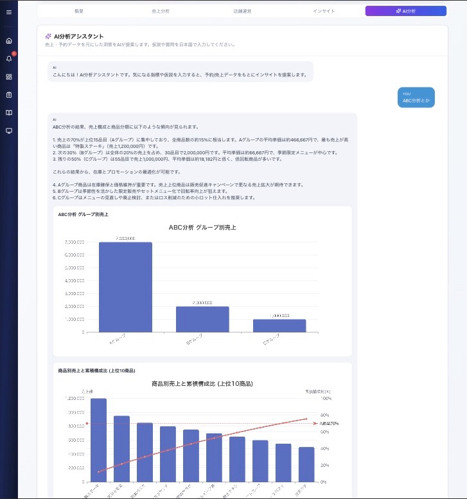This screenshot has height=499, width=467.
Task: Click the tallest 1,200,000 bar in product chart
Action: coord(98,440)
